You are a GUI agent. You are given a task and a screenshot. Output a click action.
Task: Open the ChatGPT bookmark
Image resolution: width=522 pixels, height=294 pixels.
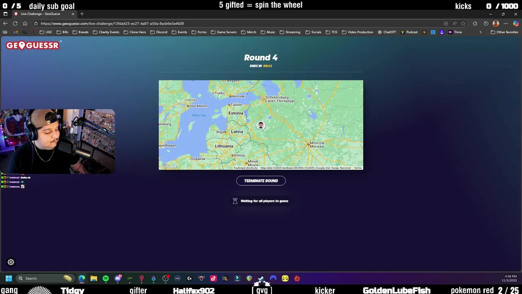387,32
